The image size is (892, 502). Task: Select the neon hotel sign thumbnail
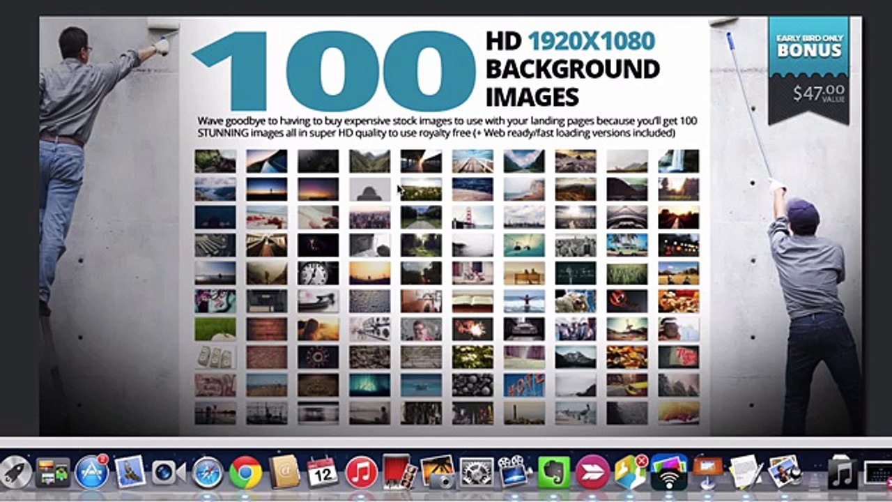tap(524, 384)
